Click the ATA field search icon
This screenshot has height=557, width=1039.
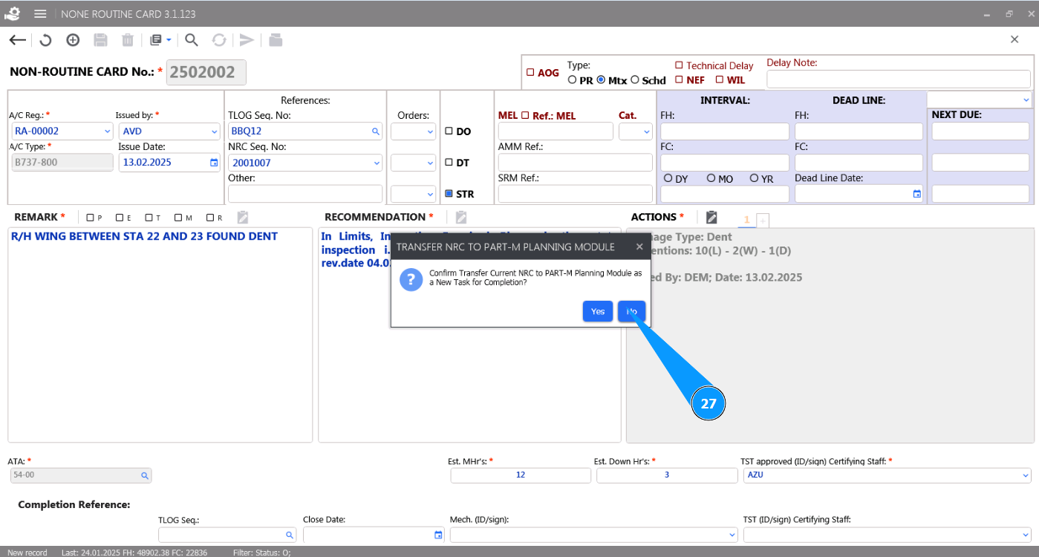tap(145, 475)
